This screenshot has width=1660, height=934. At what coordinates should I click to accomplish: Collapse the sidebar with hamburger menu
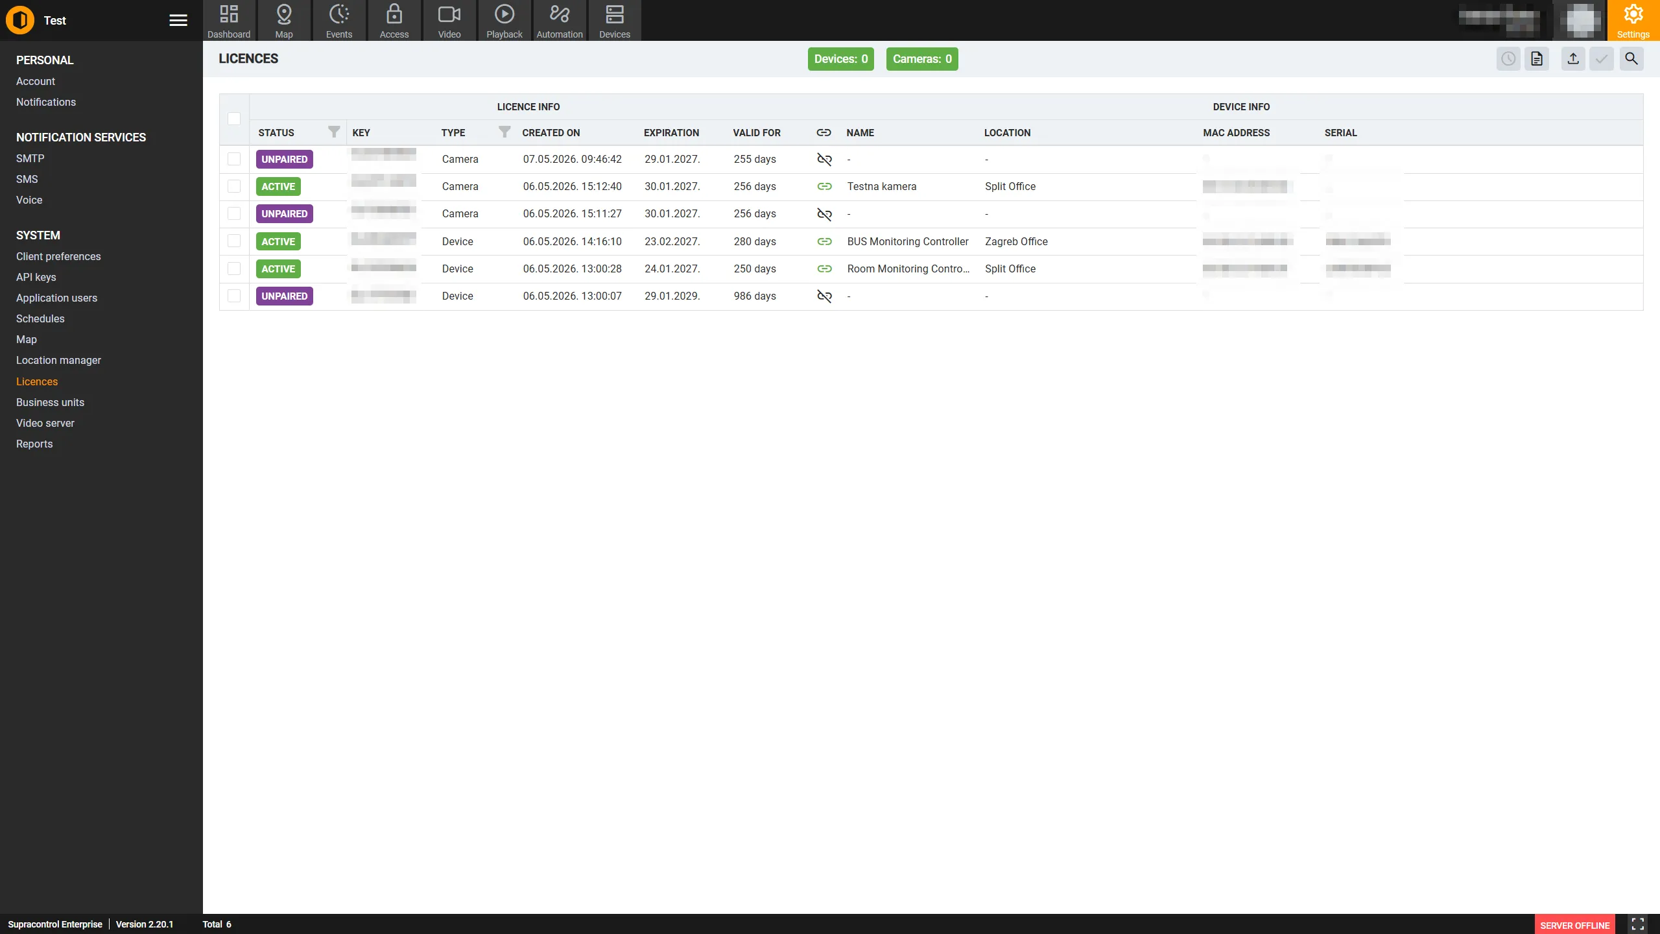click(x=178, y=21)
